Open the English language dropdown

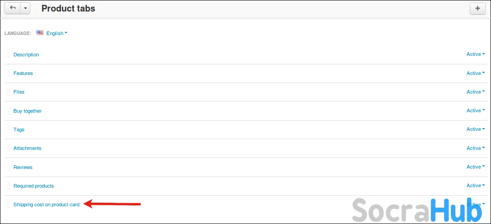57,33
